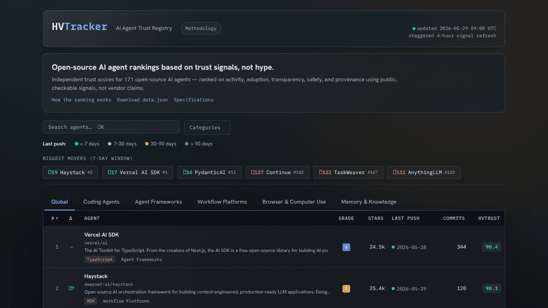
Task: Select the Vercel AI SDK #1 mover chip
Action: click(137, 172)
